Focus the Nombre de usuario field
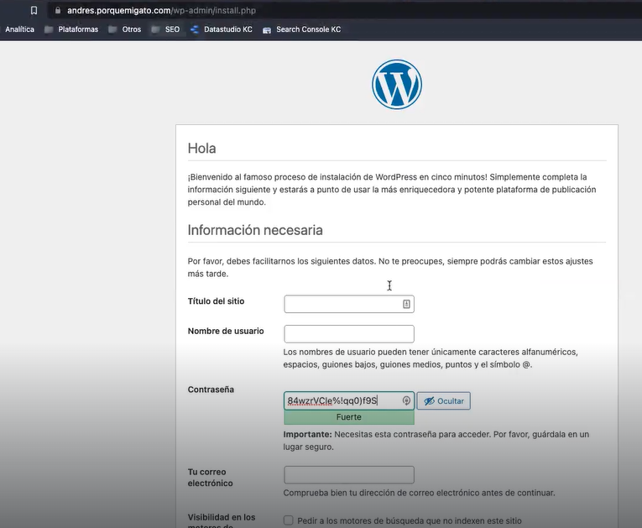 pos(349,334)
